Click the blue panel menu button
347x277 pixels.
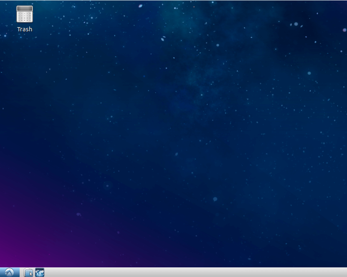[10, 272]
